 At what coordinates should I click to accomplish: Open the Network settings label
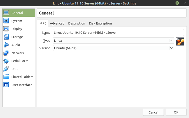pos(18,53)
